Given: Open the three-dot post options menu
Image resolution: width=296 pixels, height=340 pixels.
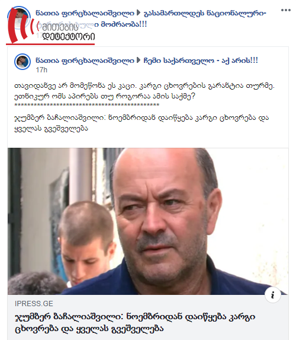Looking at the screenshot, I should 285,10.
